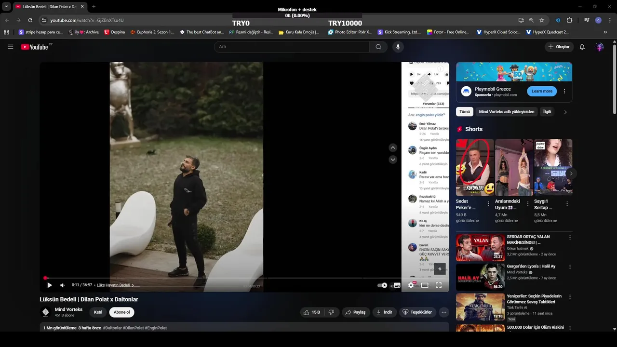
Task: Open options for Sedat Peker'e short
Action: point(488,204)
